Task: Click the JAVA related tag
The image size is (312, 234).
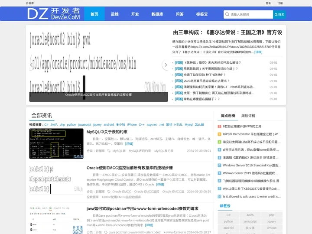Action: (x=54, y=125)
